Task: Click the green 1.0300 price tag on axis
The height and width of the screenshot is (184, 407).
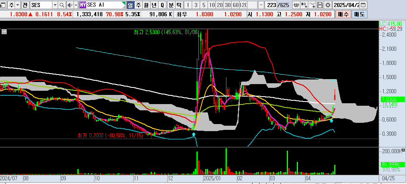Action: click(392, 99)
